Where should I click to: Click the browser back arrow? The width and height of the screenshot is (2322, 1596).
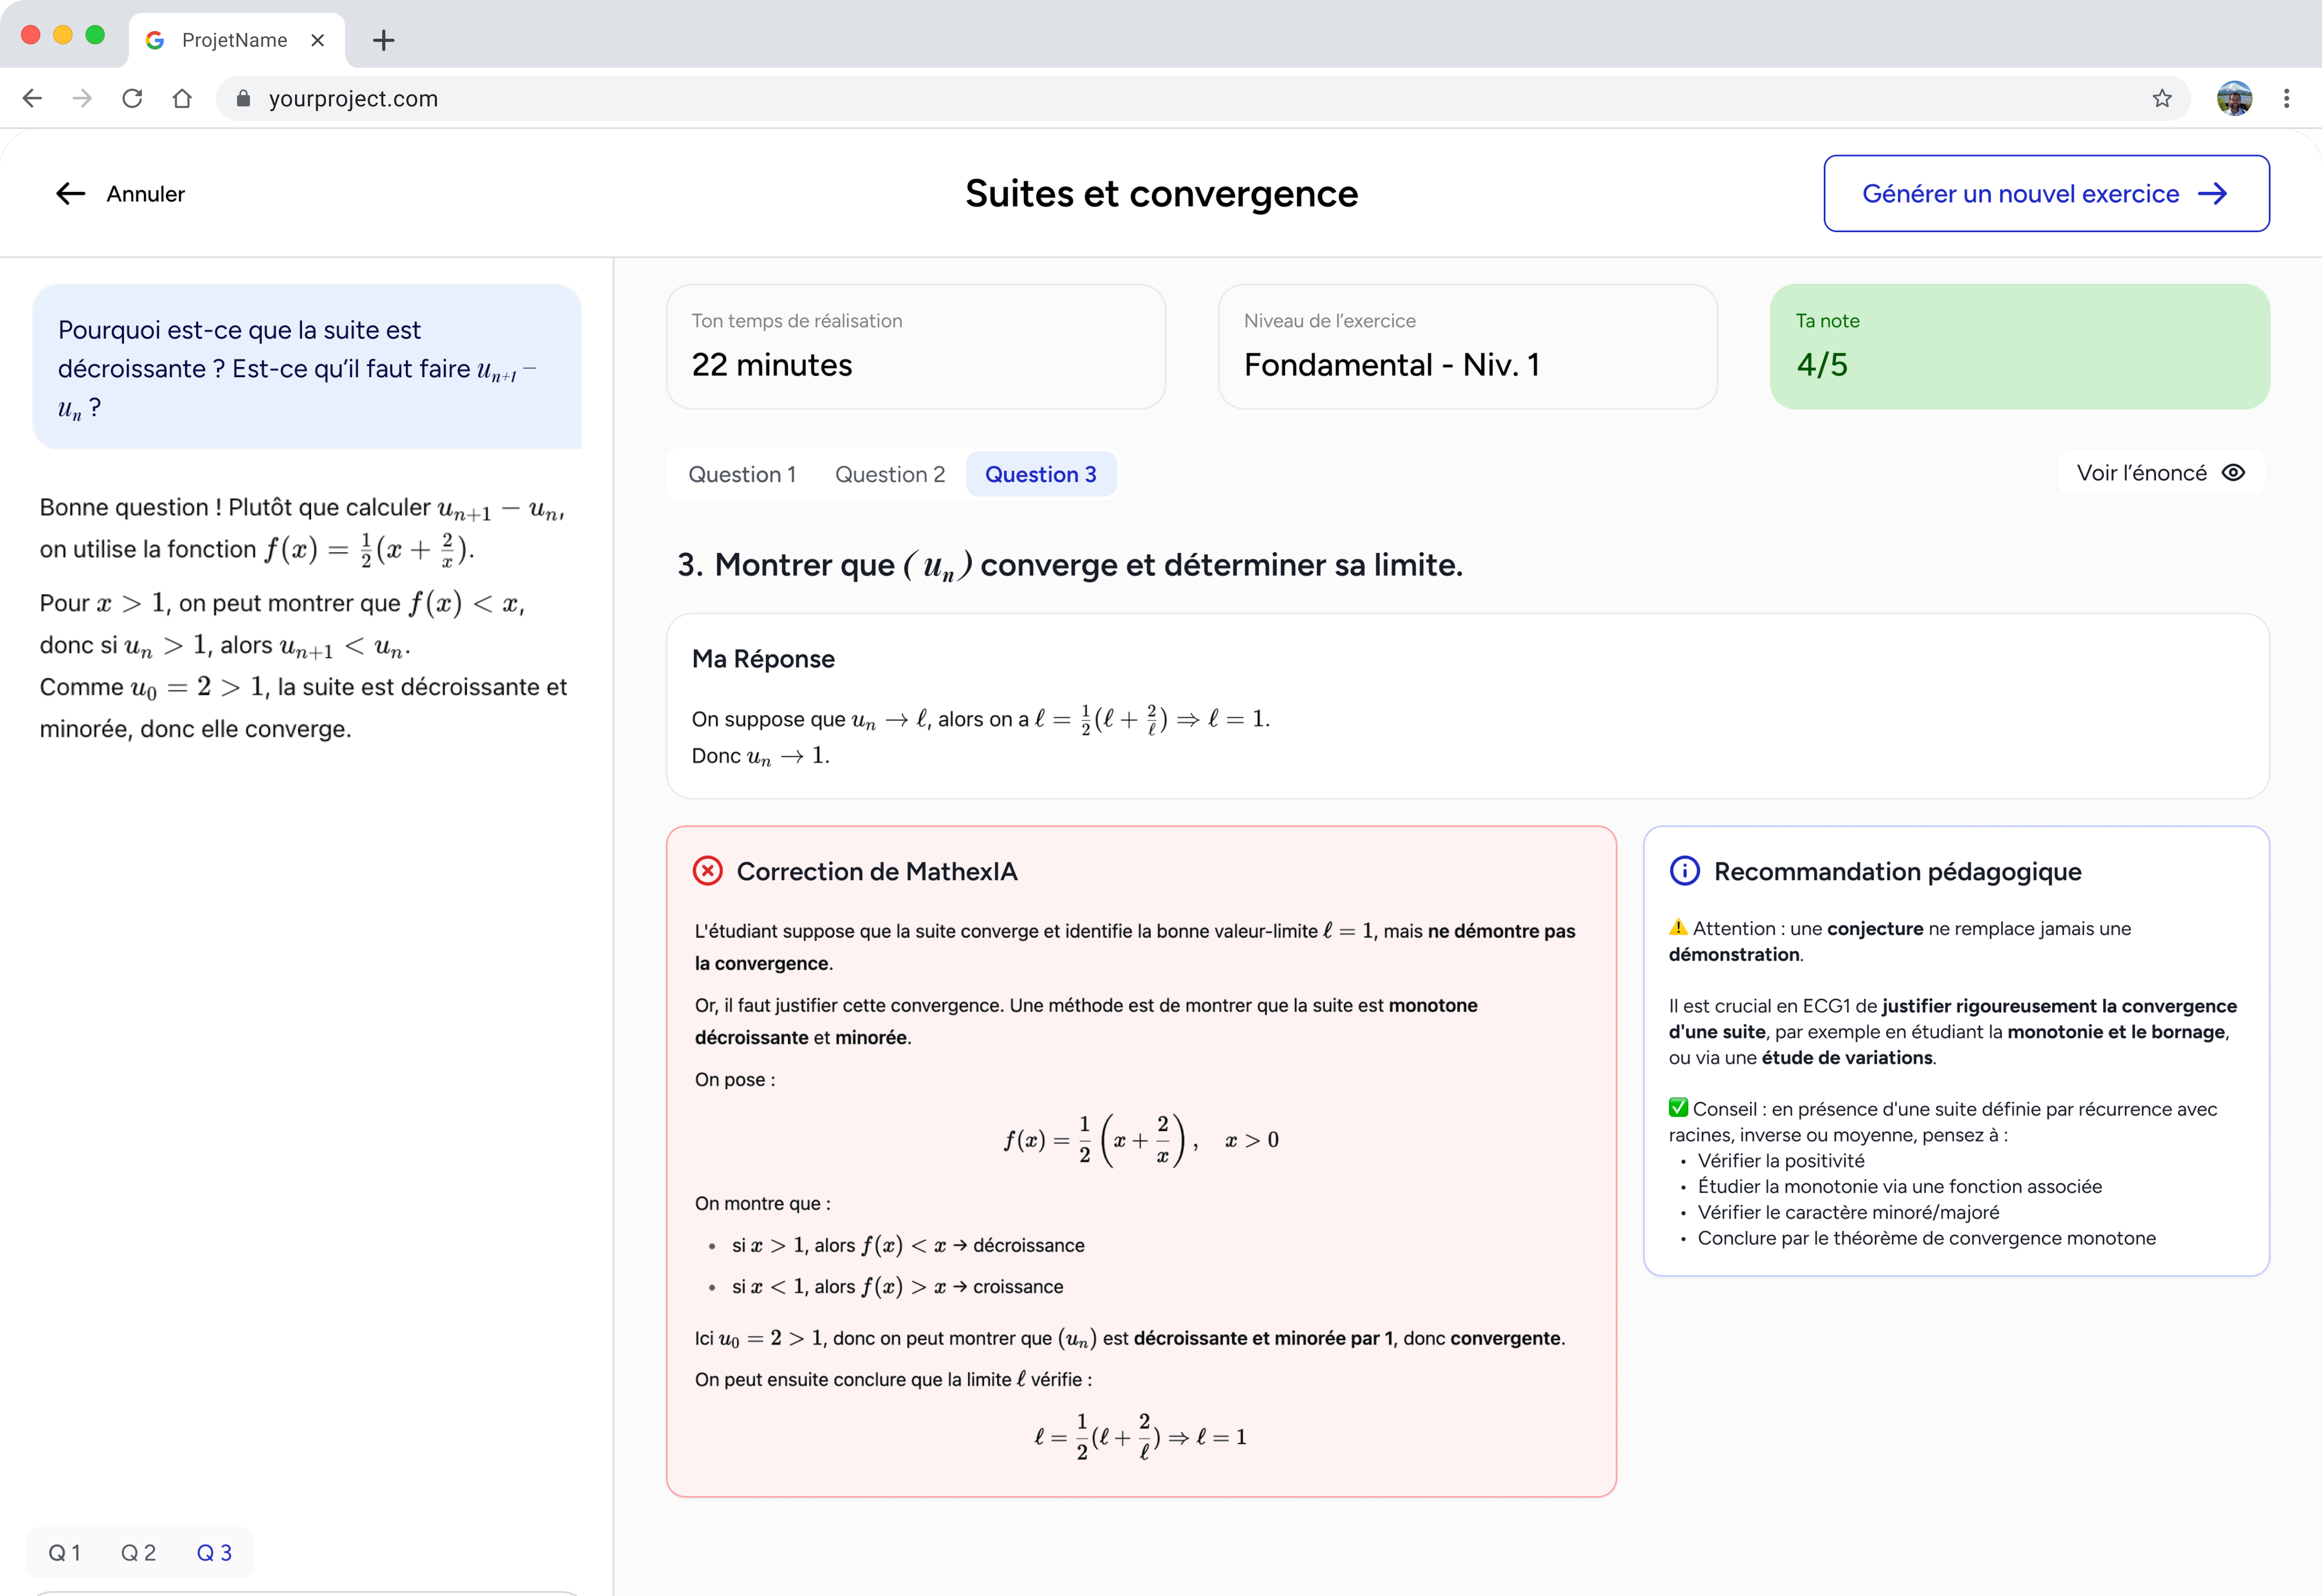[x=32, y=98]
